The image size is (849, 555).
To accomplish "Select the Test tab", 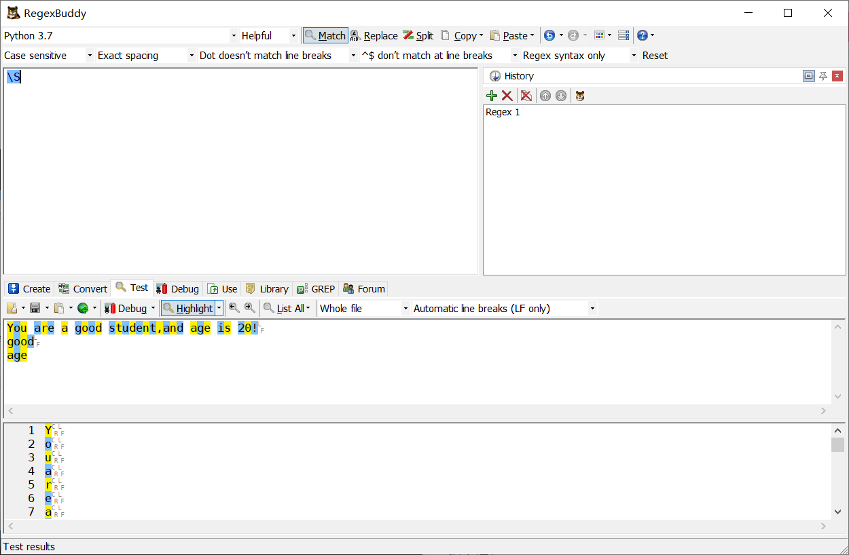I will 132,288.
